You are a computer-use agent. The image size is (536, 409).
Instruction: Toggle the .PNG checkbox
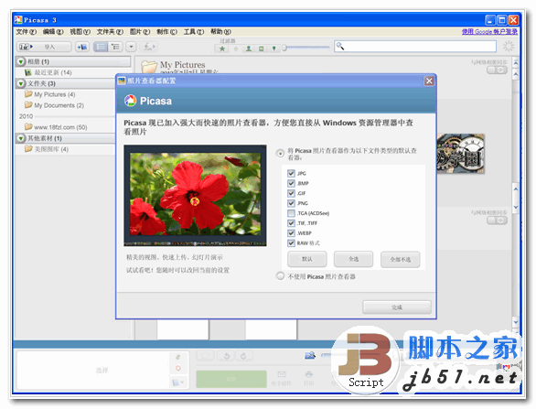pyautogui.click(x=291, y=203)
